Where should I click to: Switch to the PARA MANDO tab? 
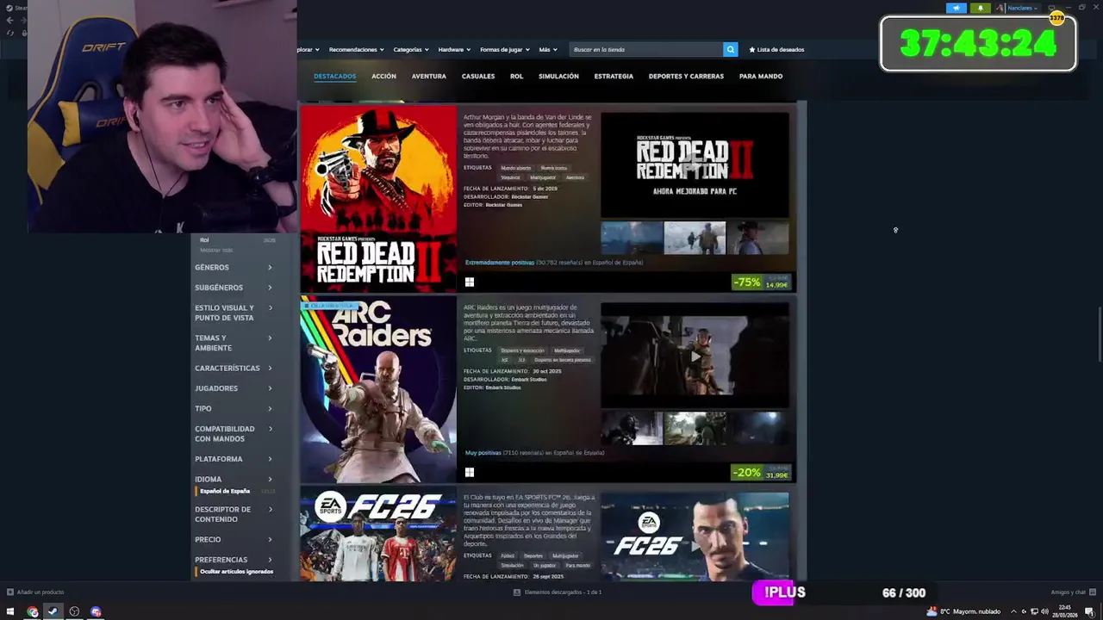tap(761, 77)
